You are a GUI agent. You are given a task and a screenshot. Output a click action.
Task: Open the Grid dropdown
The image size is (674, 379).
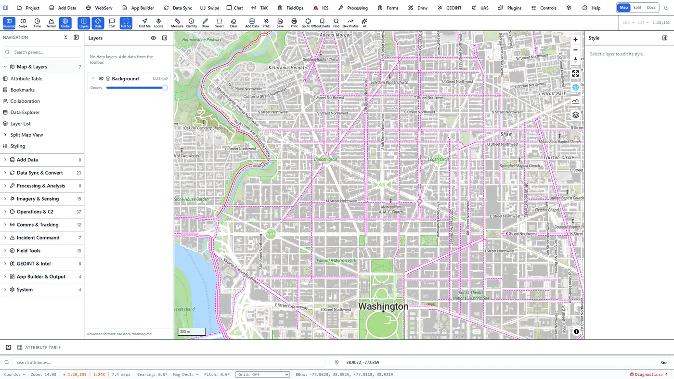[x=262, y=374]
